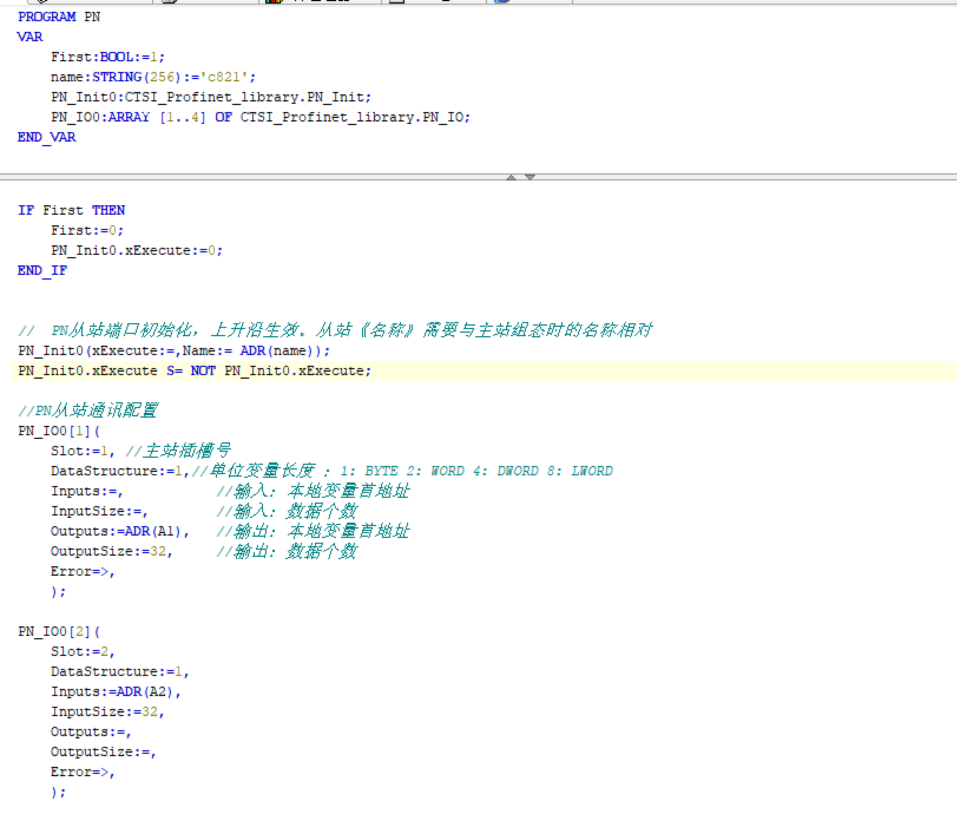Viewport: 957px width, 824px height.
Task: Click the 'First:=0;' assignment line
Action: (x=87, y=231)
